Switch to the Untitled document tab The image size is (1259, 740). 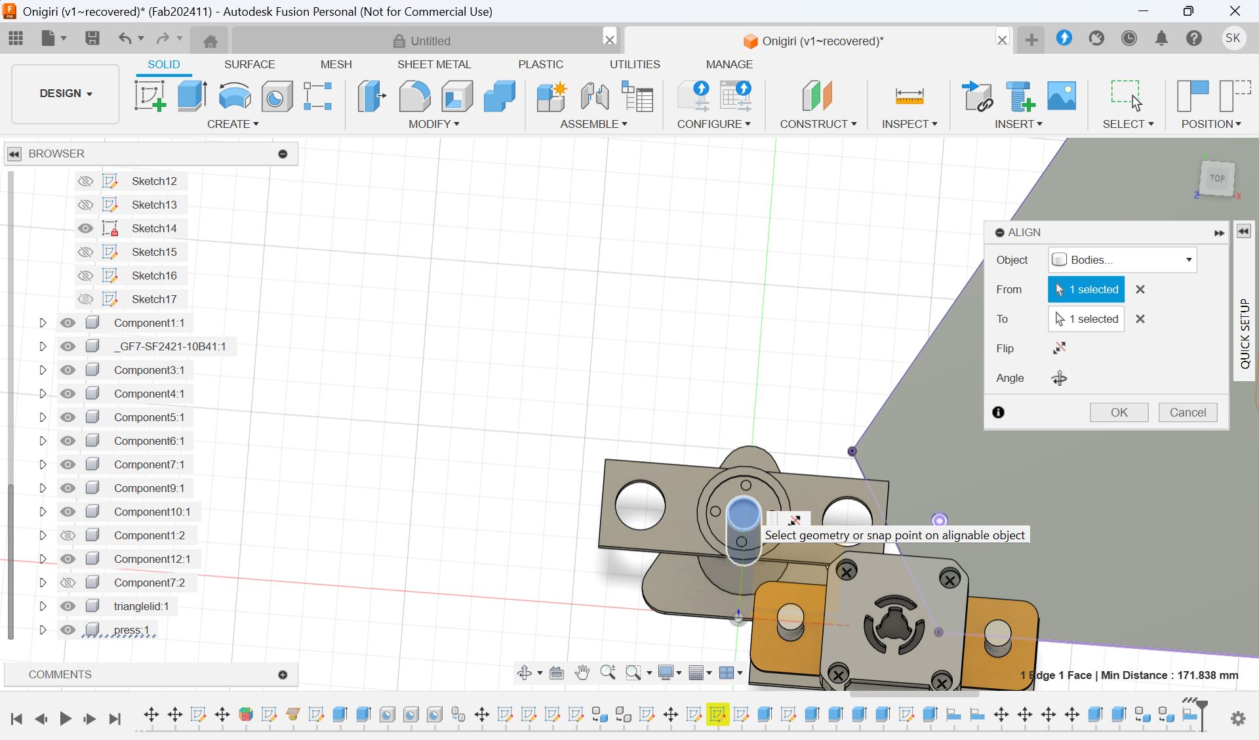click(x=423, y=41)
